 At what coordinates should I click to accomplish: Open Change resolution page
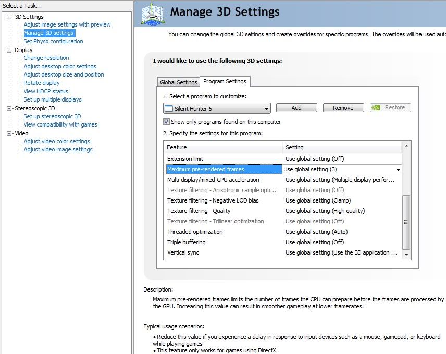point(46,58)
